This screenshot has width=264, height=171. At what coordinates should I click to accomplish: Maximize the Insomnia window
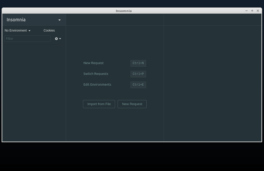coord(252,11)
